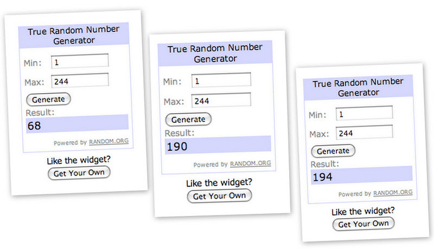434x249 pixels.
Task: Click Get Your Own below the 68 result widget
Action: 79,173
